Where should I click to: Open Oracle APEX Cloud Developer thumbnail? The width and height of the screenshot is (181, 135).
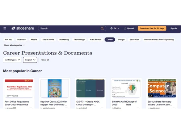tap(90, 88)
